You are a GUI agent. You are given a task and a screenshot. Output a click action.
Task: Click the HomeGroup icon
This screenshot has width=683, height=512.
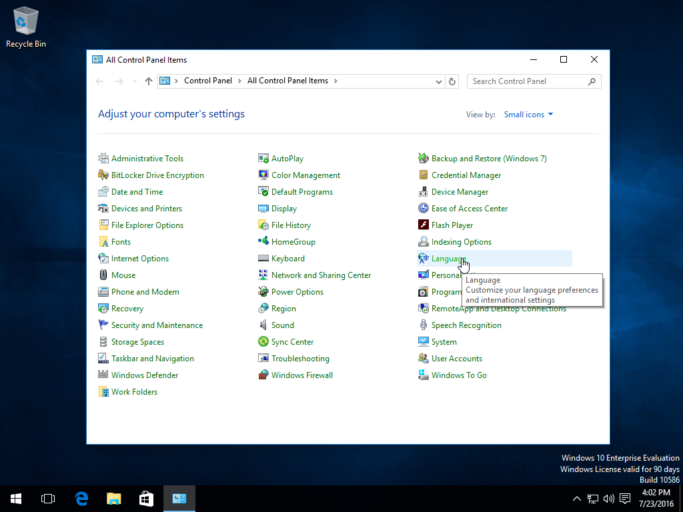[263, 241]
